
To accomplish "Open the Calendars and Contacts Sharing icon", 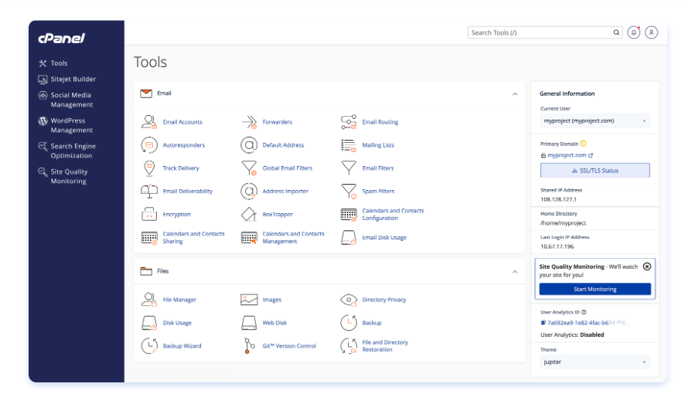I will (x=149, y=238).
